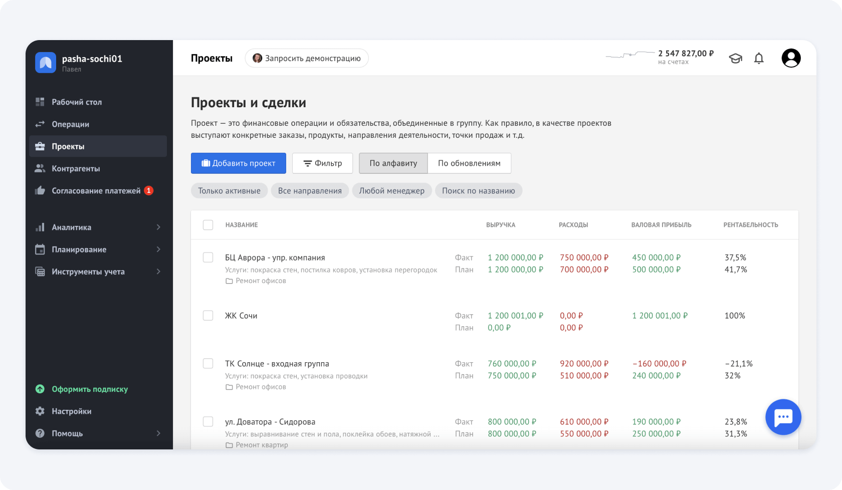Click the graduation cap training icon

(x=735, y=59)
